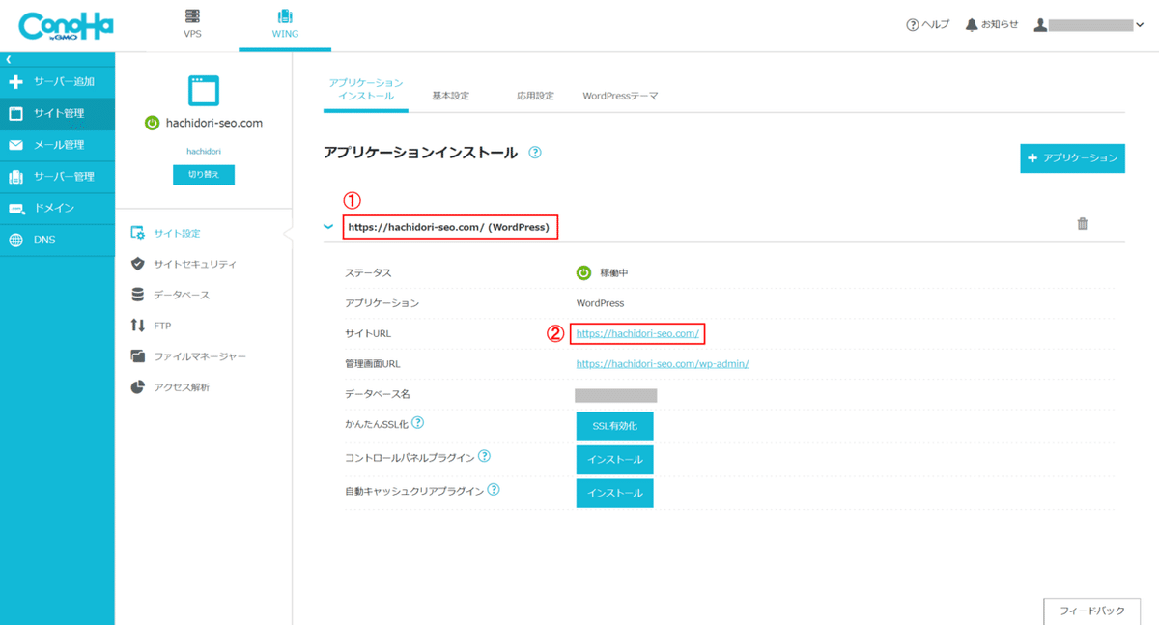Open help beside the アプリケーションインストール heading

(535, 153)
